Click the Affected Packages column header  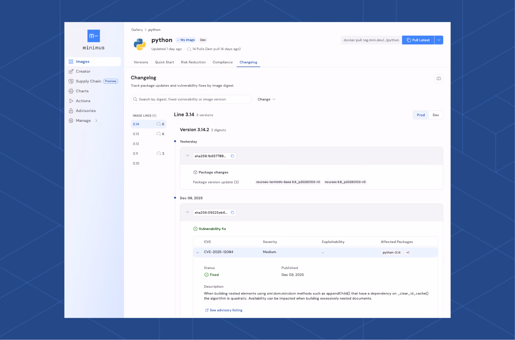pos(397,242)
